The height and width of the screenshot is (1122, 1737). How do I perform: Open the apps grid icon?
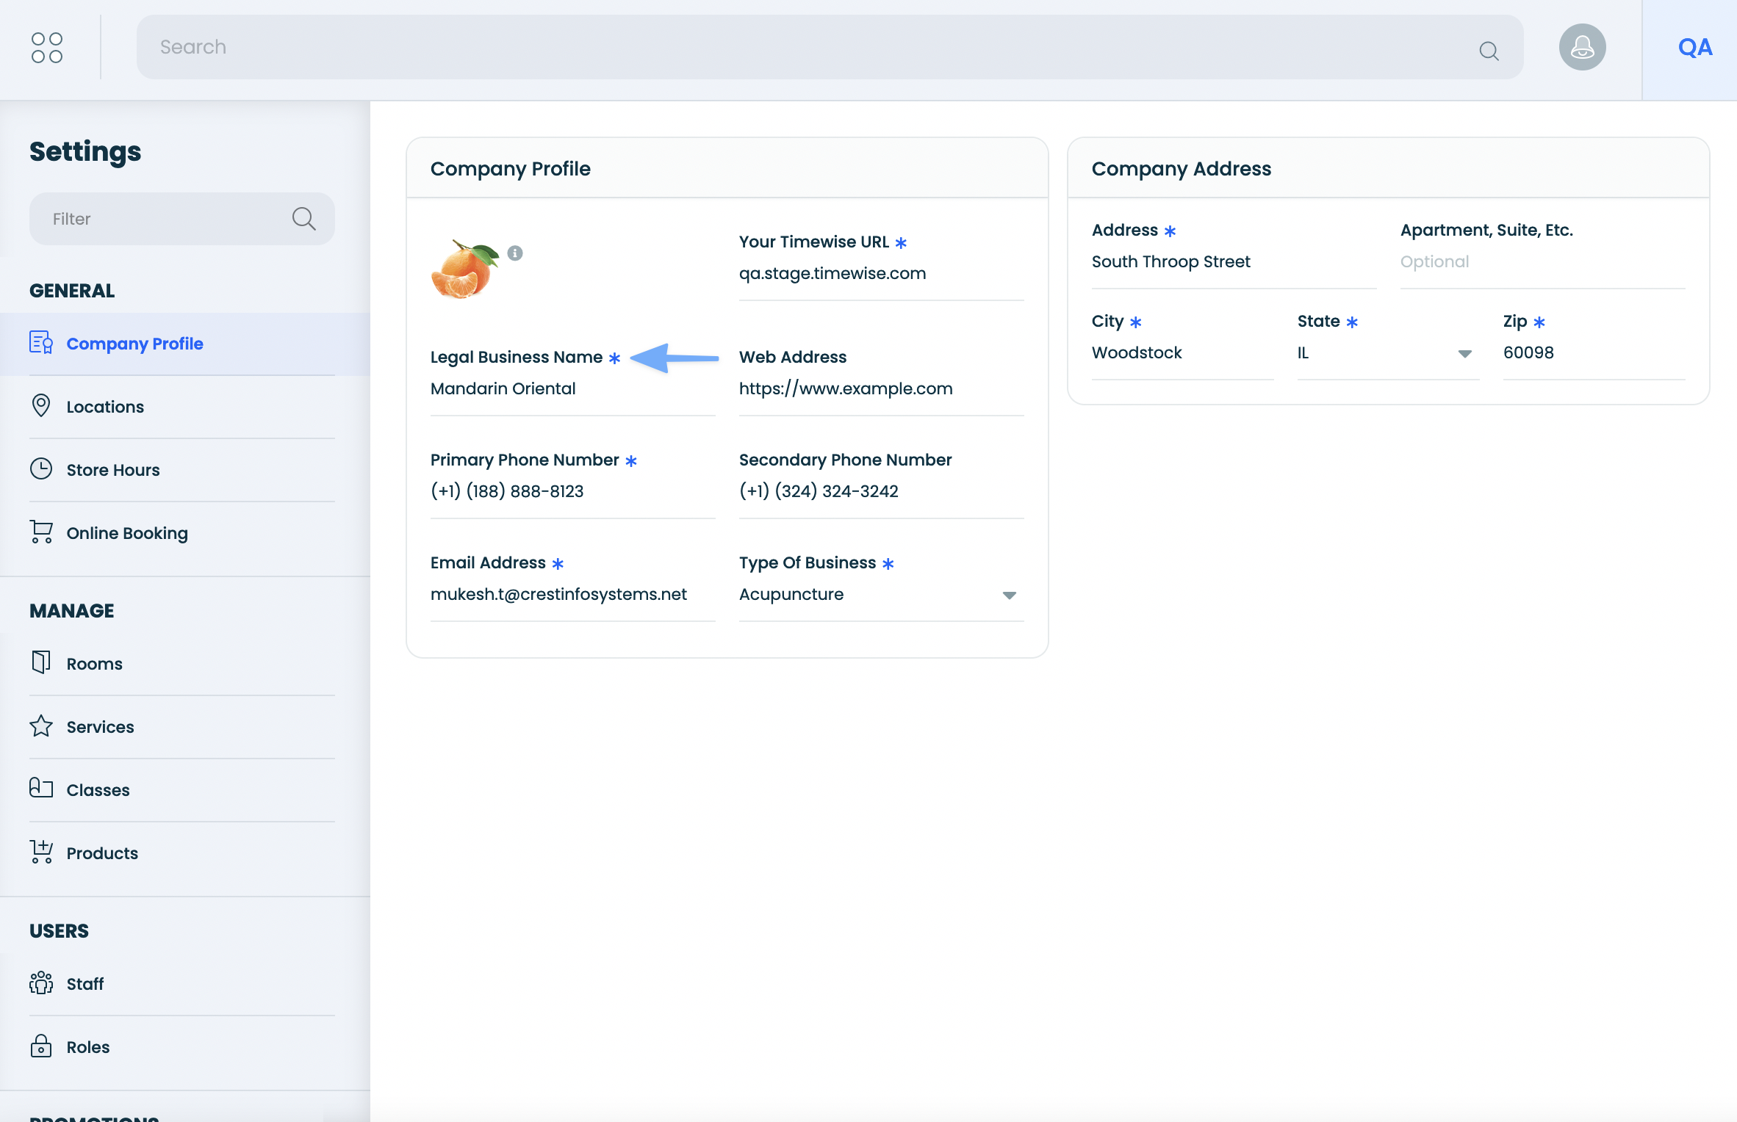tap(47, 47)
